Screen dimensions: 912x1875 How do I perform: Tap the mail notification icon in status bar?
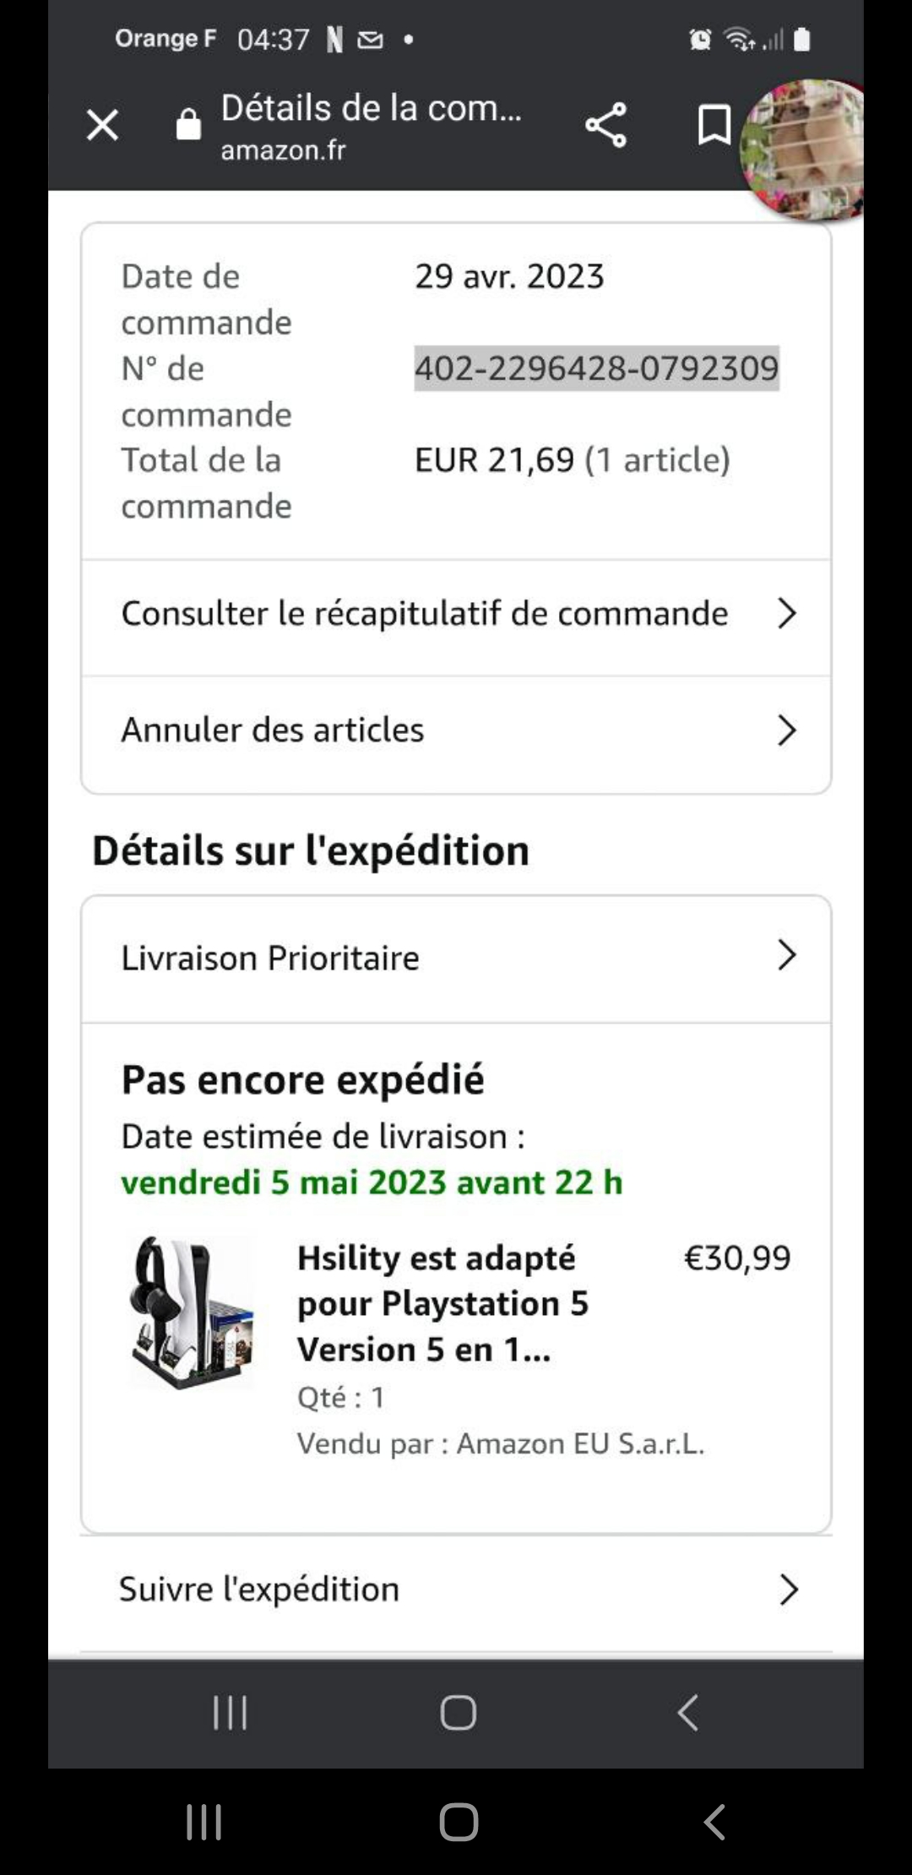(370, 40)
